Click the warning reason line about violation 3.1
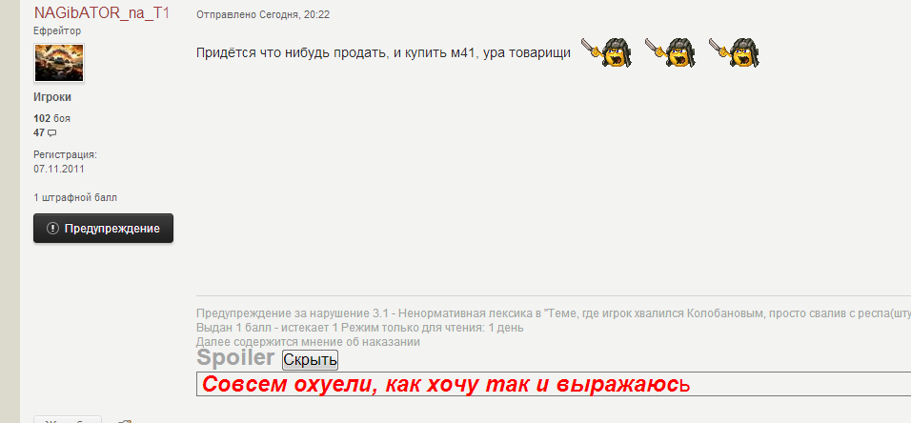This screenshot has height=423, width=911. click(x=554, y=313)
